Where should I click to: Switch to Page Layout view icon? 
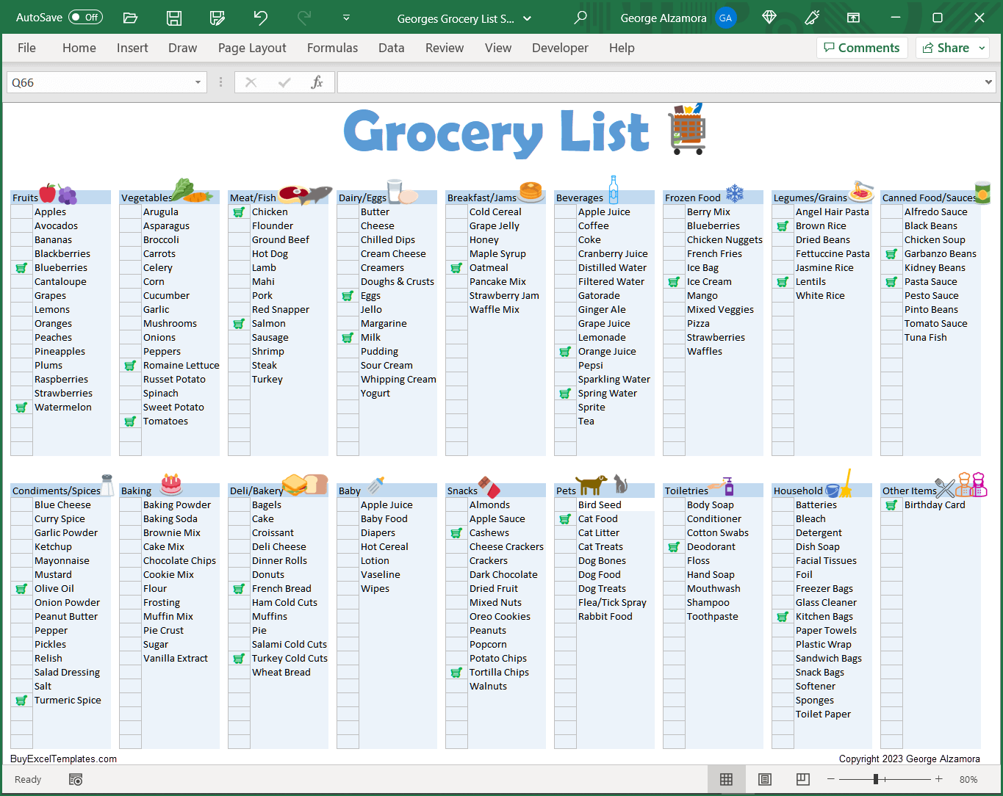[x=764, y=779]
